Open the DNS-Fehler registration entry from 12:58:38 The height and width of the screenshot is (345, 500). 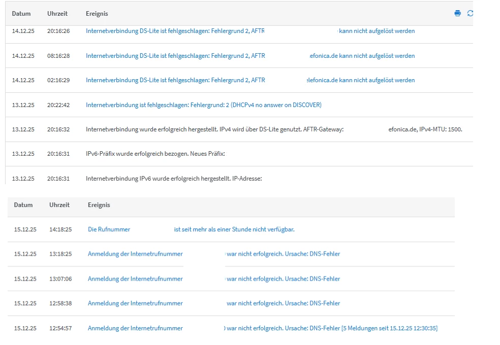[x=135, y=303]
